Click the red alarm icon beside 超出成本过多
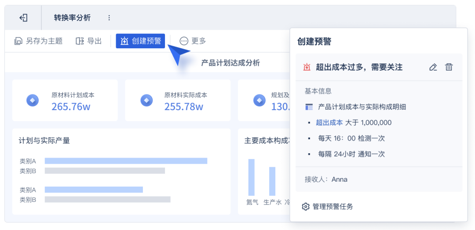This screenshot has width=475, height=230. coord(307,67)
